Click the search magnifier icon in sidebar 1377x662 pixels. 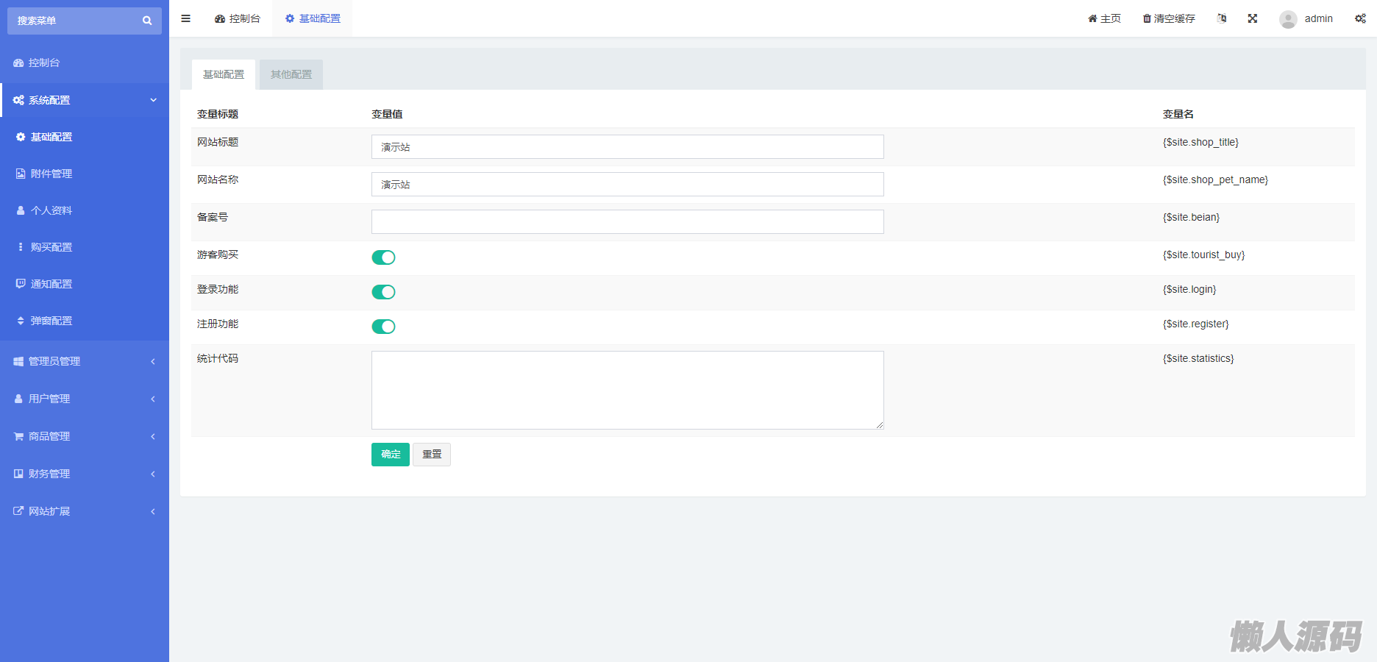point(147,21)
